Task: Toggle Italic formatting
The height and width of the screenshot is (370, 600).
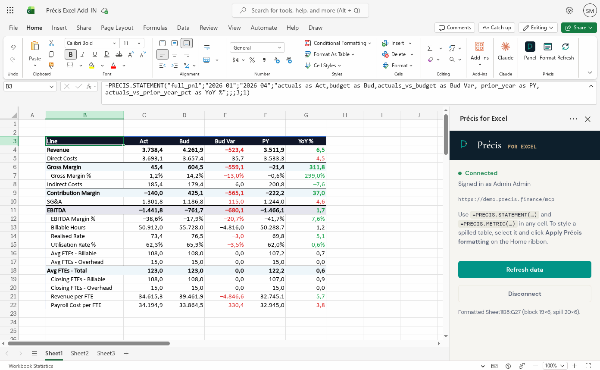Action: (82, 54)
